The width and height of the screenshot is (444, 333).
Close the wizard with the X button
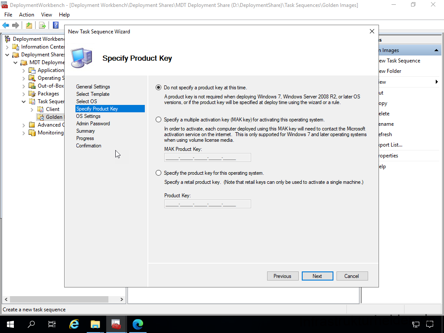click(x=372, y=31)
